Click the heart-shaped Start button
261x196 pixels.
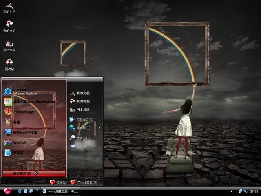7,191
